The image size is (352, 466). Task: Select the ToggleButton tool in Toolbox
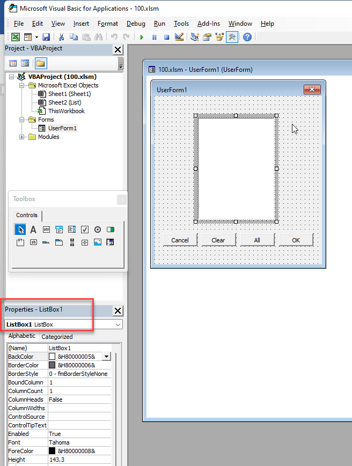(111, 230)
